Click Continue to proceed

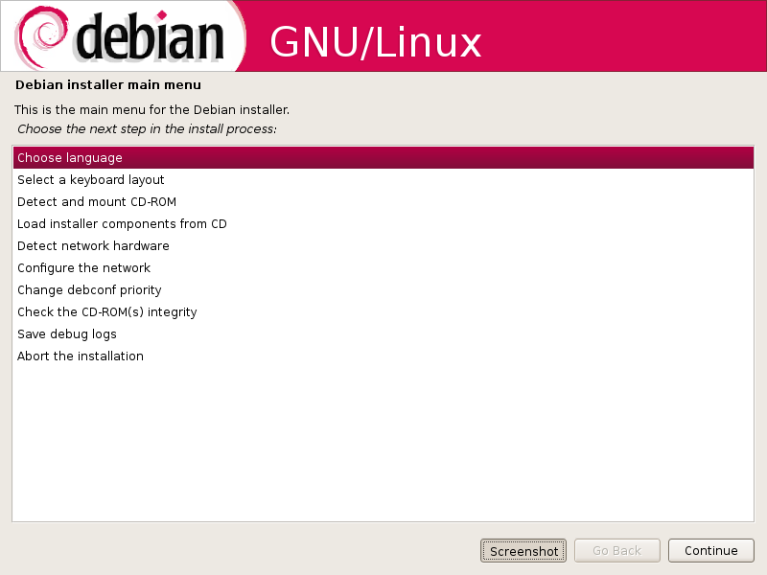710,551
